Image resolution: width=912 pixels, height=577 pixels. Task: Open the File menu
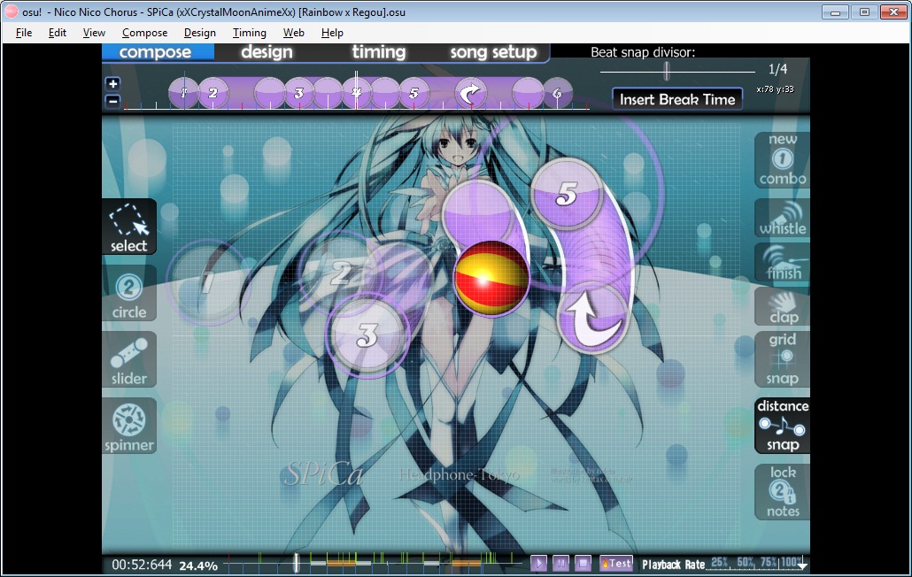pos(24,33)
